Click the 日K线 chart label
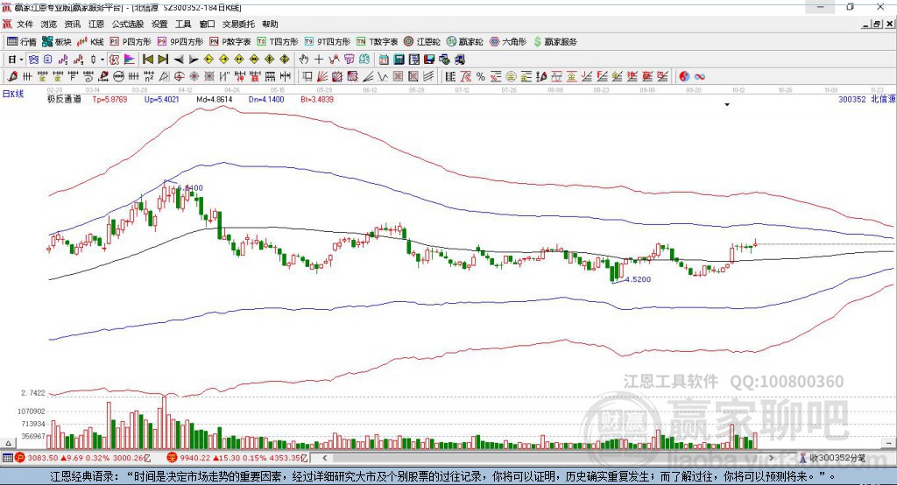This screenshot has height=485, width=897. (13, 94)
